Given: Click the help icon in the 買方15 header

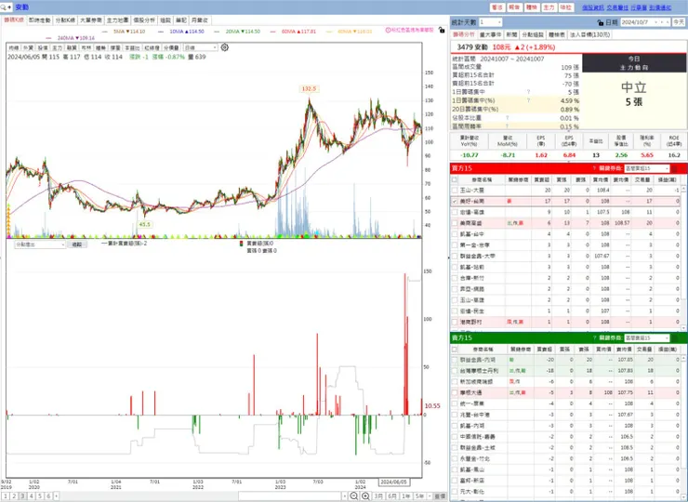Looking at the screenshot, I should 594,168.
